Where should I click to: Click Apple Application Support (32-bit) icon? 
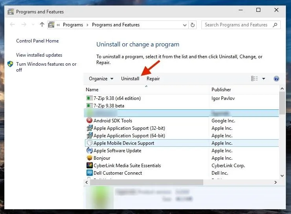(x=89, y=128)
